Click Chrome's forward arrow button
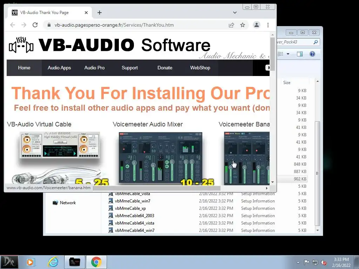 pyautogui.click(x=24, y=25)
